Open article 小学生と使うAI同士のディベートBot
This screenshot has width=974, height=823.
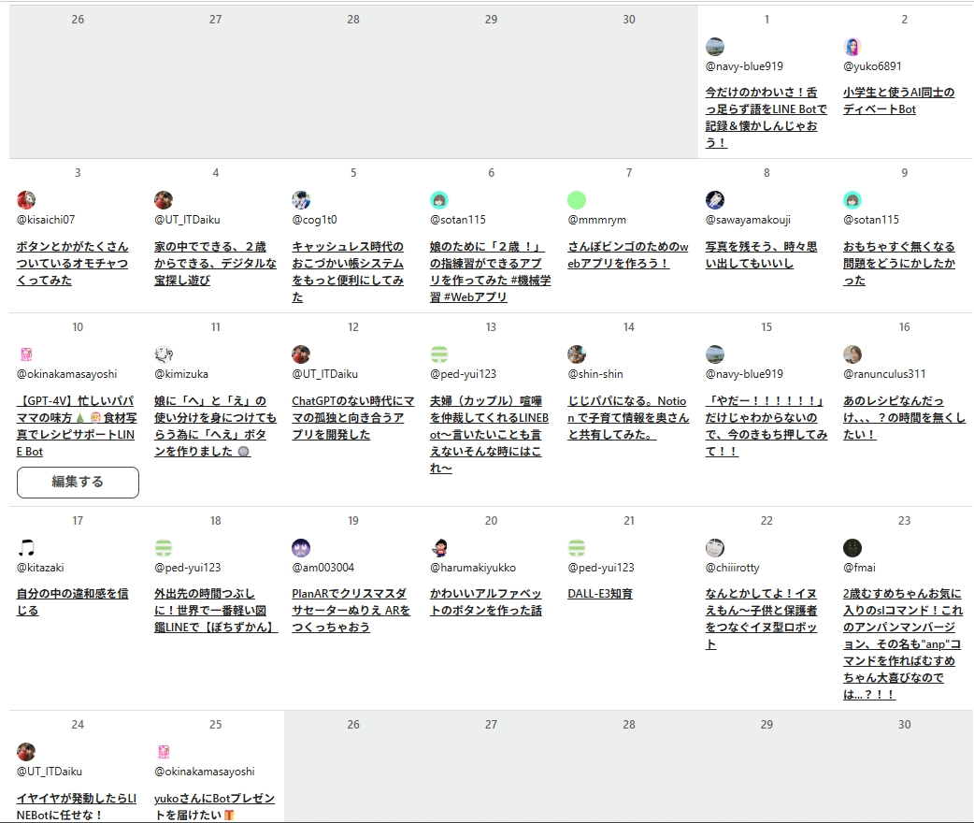tap(898, 101)
